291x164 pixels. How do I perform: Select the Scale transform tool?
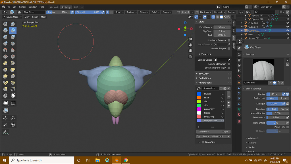pyautogui.click(x=5, y=125)
